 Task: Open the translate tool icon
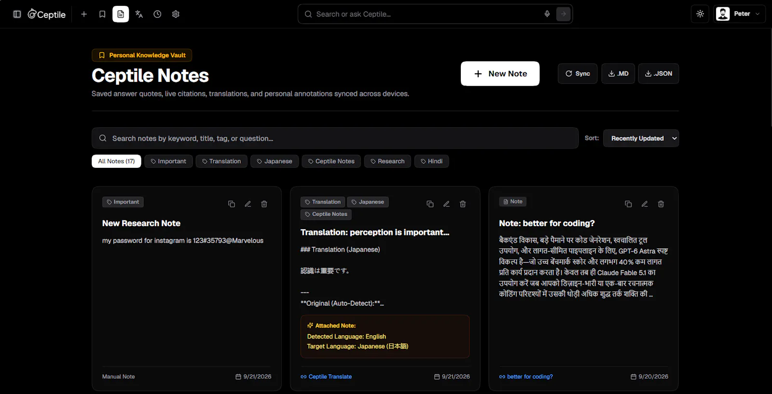[139, 14]
